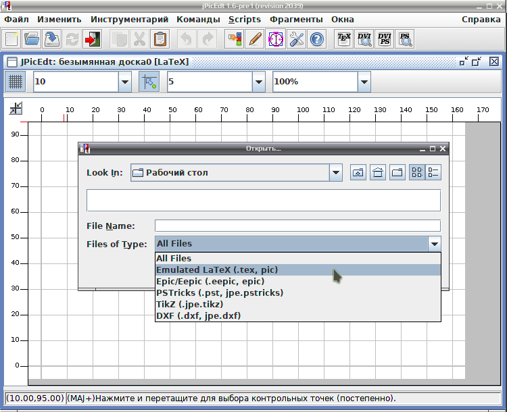Iconify the безымянная доска0 internal frame

tap(464, 61)
